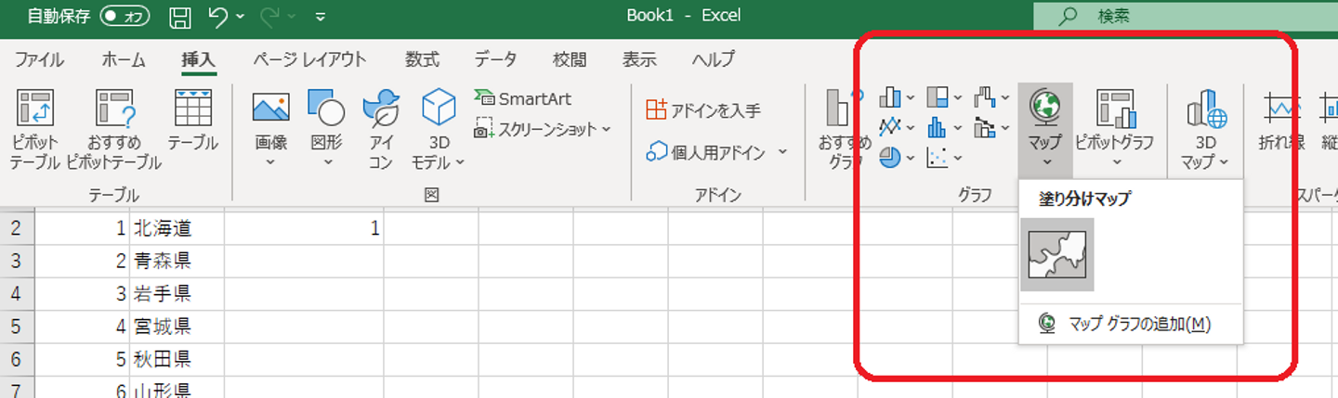Viewport: 1338px width, 398px height.
Task: Expand the 図形 dropdown arrow
Action: click(327, 162)
